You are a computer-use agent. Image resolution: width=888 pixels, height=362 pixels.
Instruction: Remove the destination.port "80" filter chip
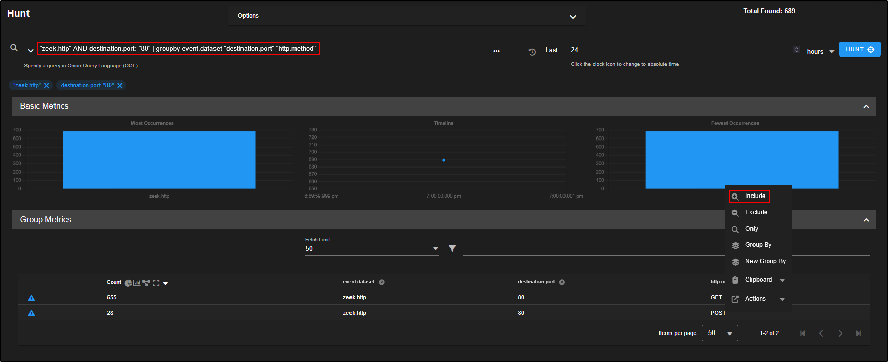pos(120,86)
